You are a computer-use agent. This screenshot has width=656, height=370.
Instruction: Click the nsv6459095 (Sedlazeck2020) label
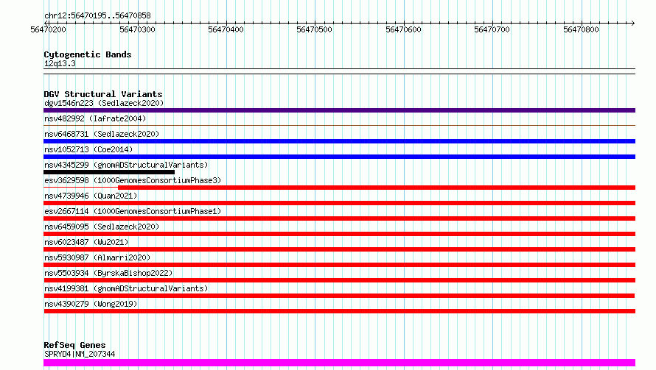point(102,227)
